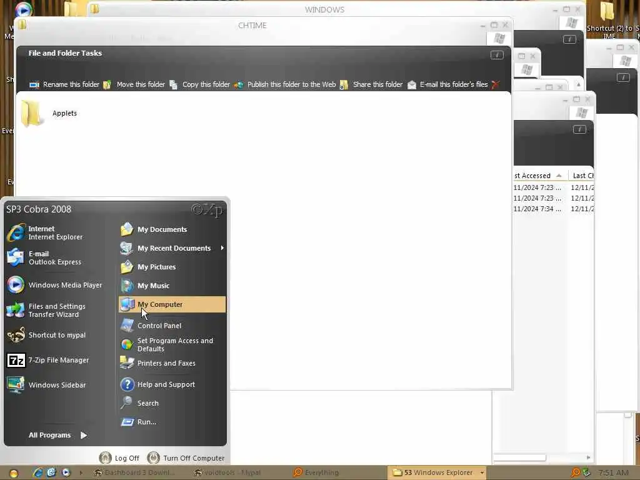
Task: Open Outlook Express E-mail entry
Action: (56, 257)
